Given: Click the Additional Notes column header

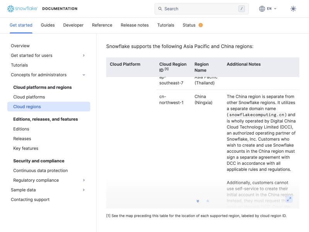Looking at the screenshot, I should click(x=244, y=64).
